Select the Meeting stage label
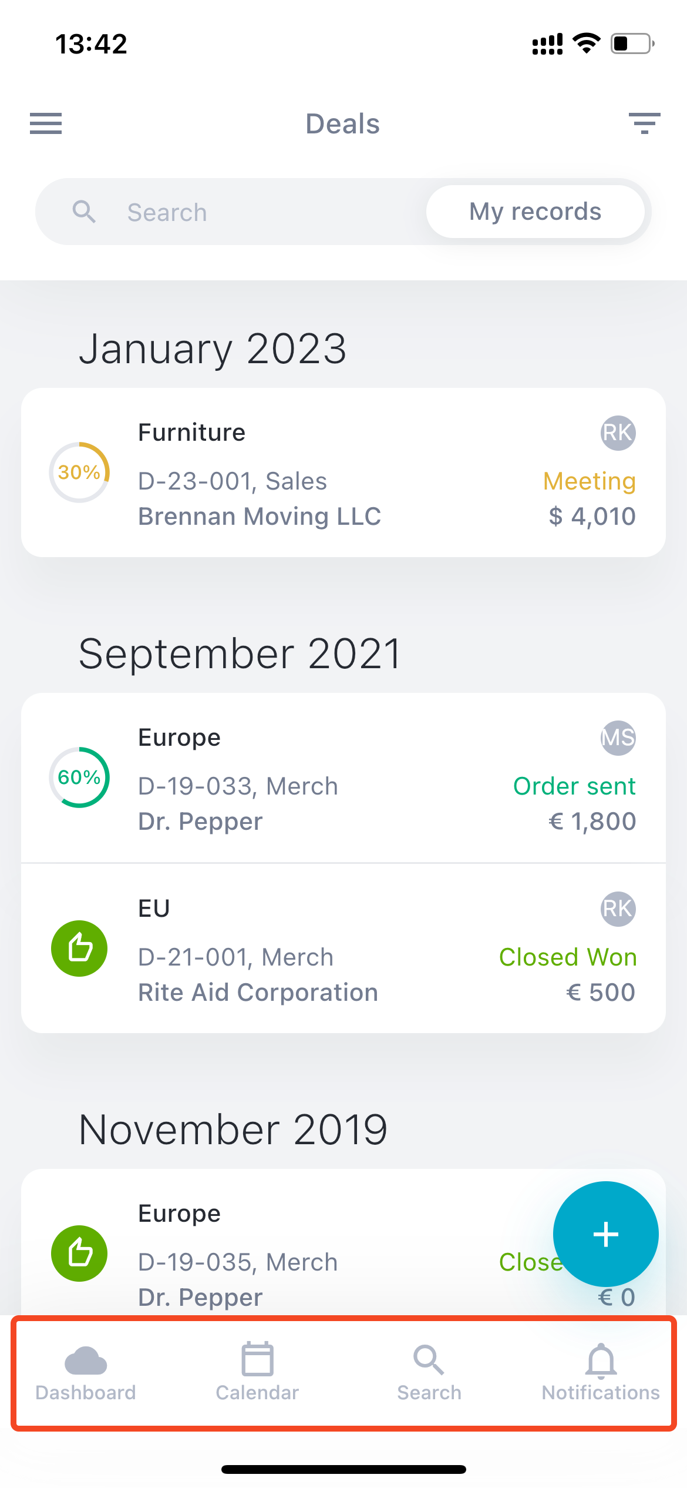Screen dimensions: 687x1488 (x=590, y=481)
